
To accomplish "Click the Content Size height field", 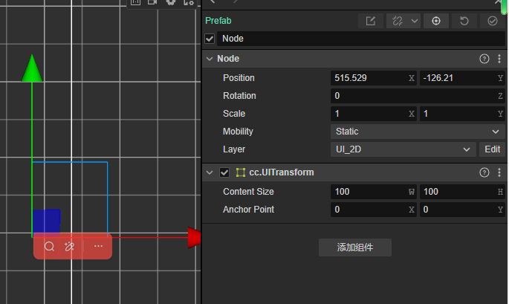I will click(462, 192).
